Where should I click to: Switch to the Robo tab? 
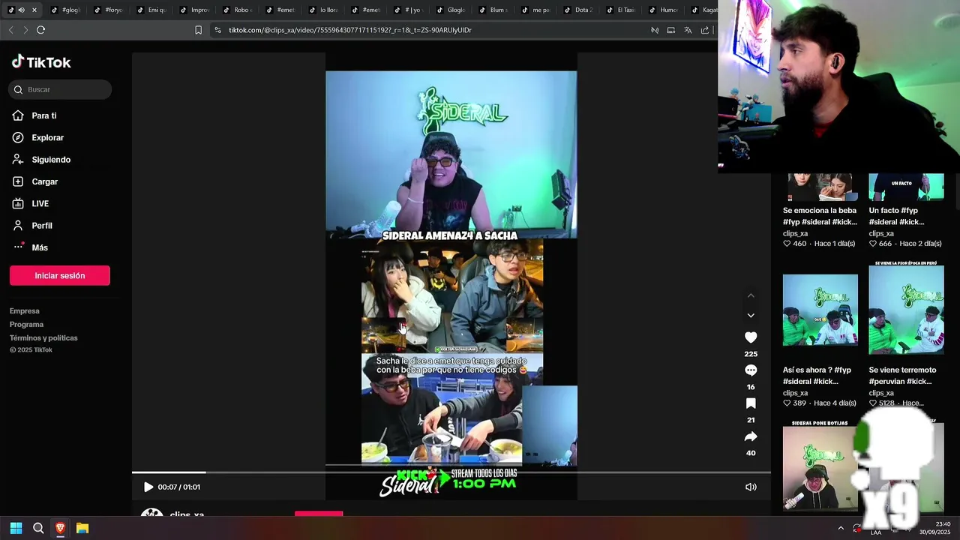238,10
